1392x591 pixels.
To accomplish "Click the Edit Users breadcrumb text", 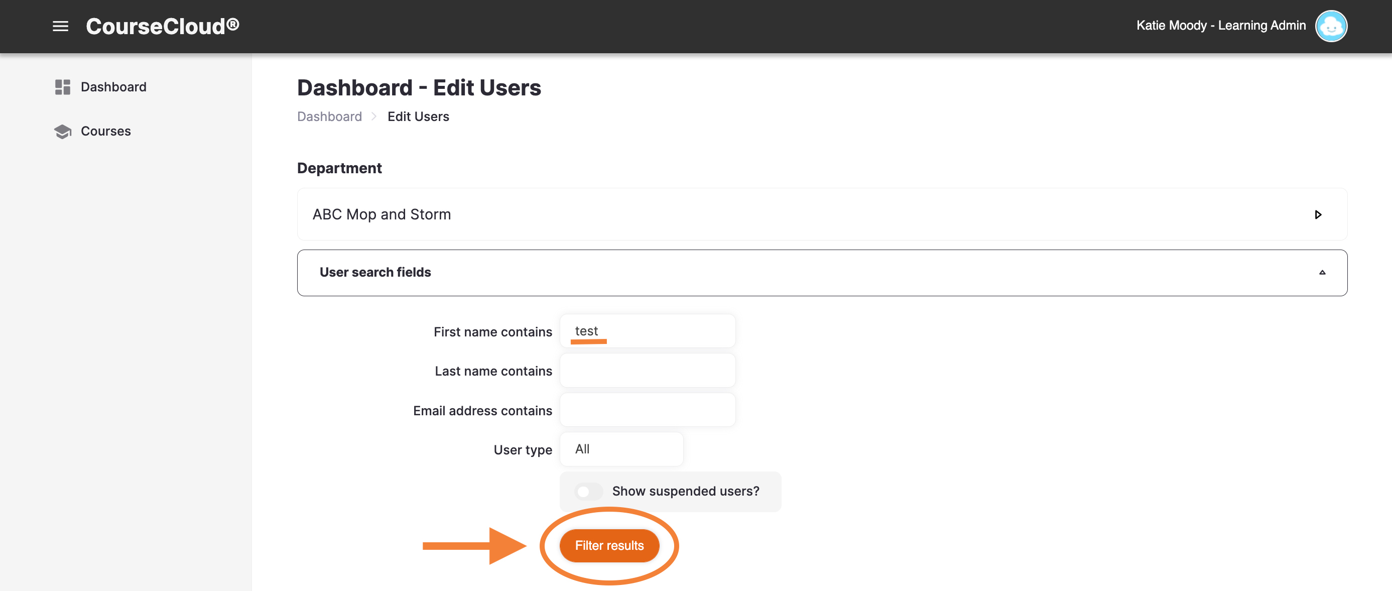I will [418, 117].
